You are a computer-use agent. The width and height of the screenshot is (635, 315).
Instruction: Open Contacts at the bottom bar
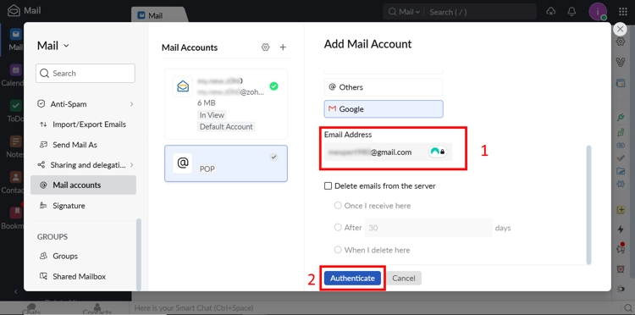(x=97, y=310)
